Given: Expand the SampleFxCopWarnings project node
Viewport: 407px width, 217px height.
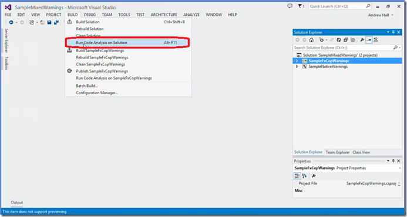Looking at the screenshot, I should 297,61.
